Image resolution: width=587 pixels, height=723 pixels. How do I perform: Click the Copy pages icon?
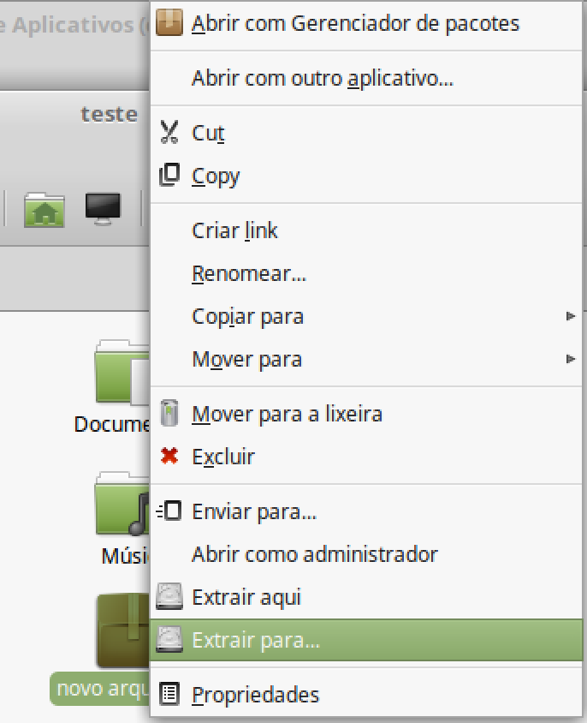pyautogui.click(x=169, y=176)
